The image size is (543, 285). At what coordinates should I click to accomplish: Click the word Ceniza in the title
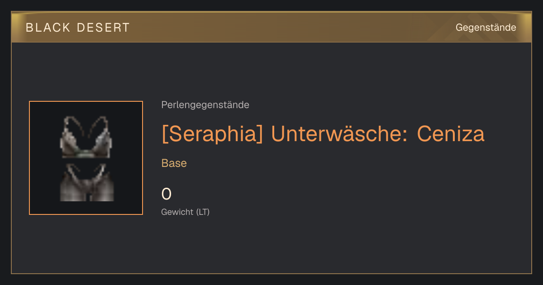coord(451,133)
